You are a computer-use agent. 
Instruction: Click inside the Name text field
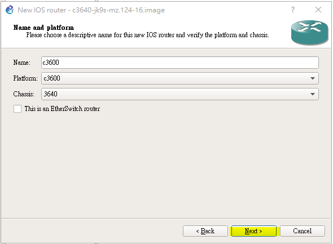[180, 63]
